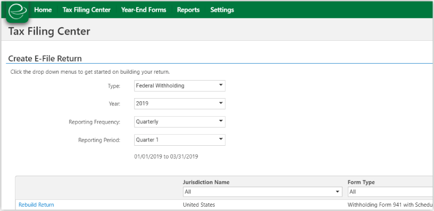Open the Reporting Frequency dropdown

(x=180, y=121)
